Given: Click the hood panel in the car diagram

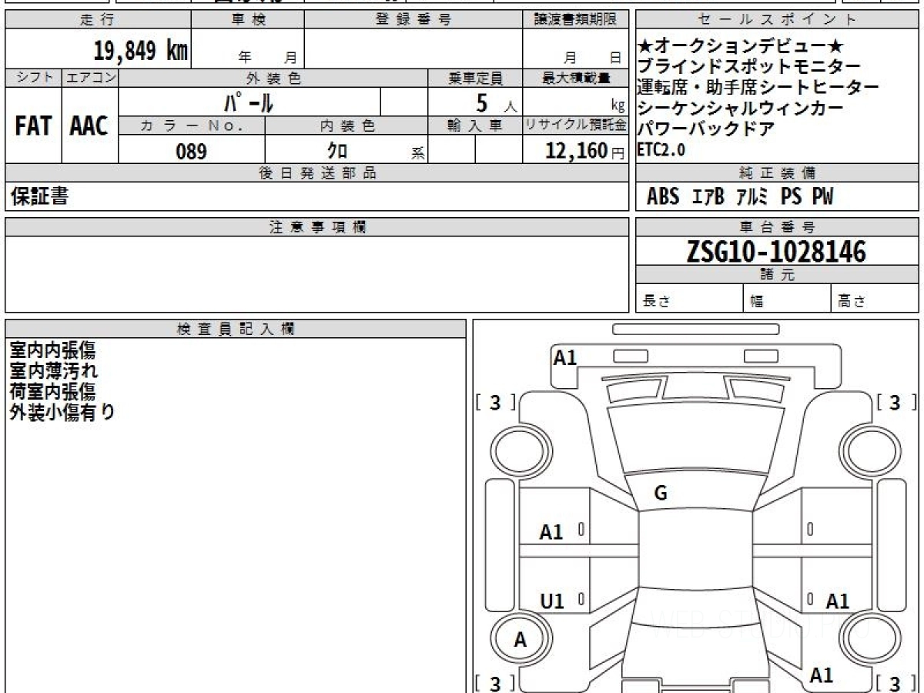Looking at the screenshot, I should tap(690, 440).
